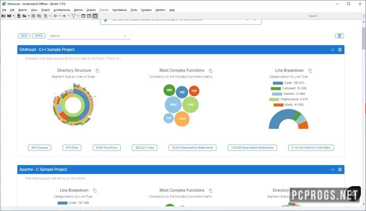Screen dimensions: 366x211
Task: Switch to horizontal split editor layout
Action: (x=89, y=16)
